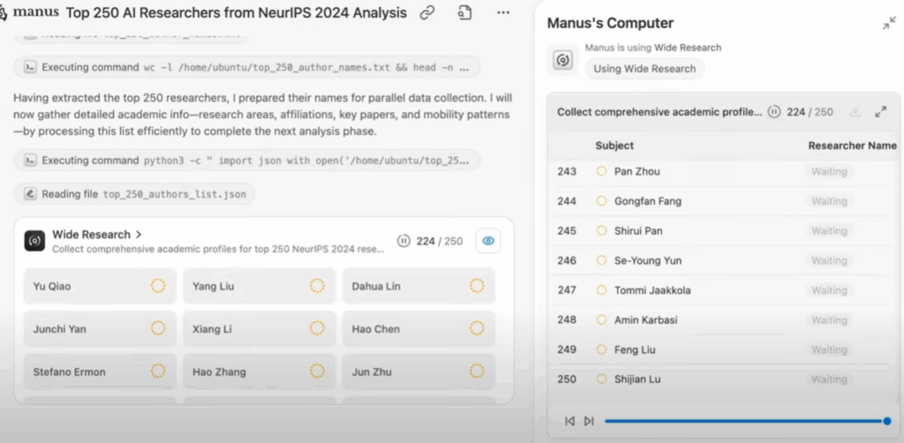Select the Yang Liu researcher card
Screen dimensions: 904x443
pyautogui.click(x=260, y=286)
